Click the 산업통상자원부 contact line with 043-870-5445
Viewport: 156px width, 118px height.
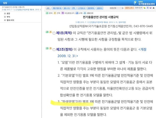click(111, 26)
